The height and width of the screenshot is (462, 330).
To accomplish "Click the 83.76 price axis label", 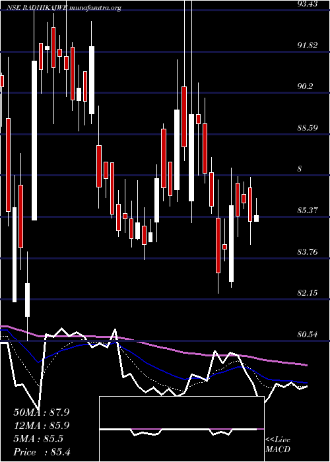I will point(308,251).
